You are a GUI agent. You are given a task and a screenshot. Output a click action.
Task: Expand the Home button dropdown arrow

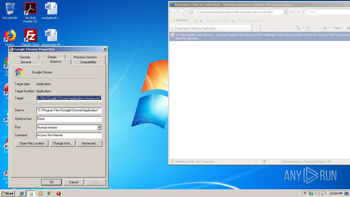click(303, 28)
